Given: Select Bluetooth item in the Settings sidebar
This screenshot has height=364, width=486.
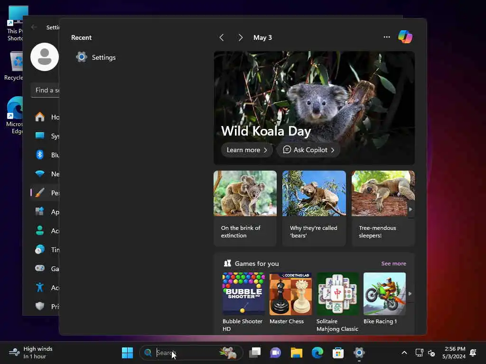Looking at the screenshot, I should [x=45, y=155].
